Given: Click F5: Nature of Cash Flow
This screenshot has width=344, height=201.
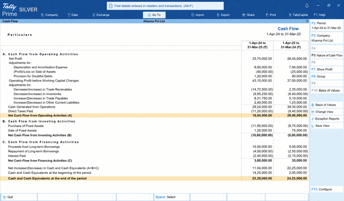Looking at the screenshot, I should pos(327,55).
